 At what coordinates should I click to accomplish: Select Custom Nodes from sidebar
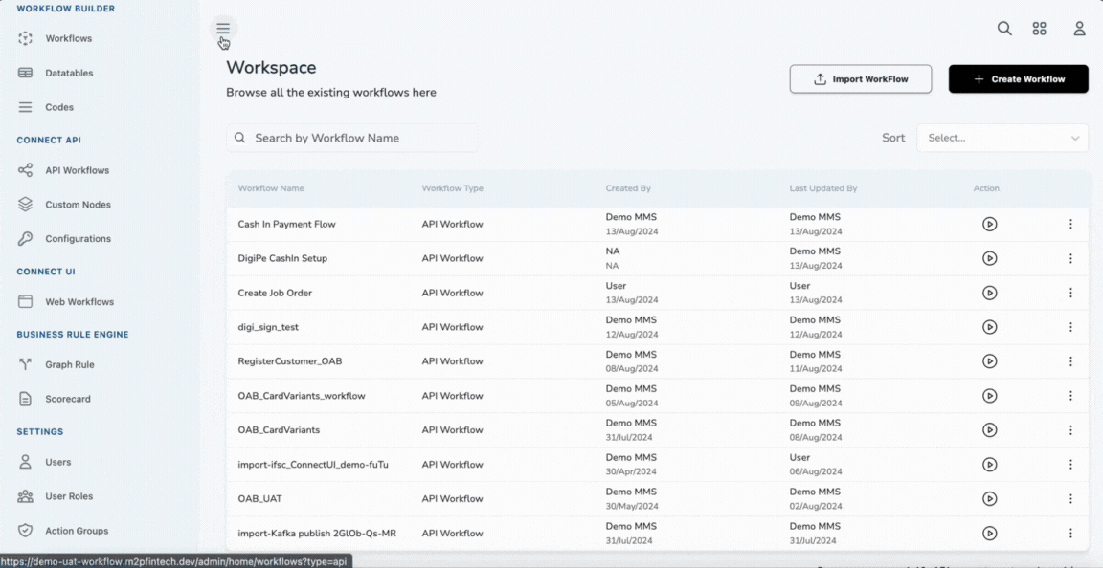tap(78, 205)
